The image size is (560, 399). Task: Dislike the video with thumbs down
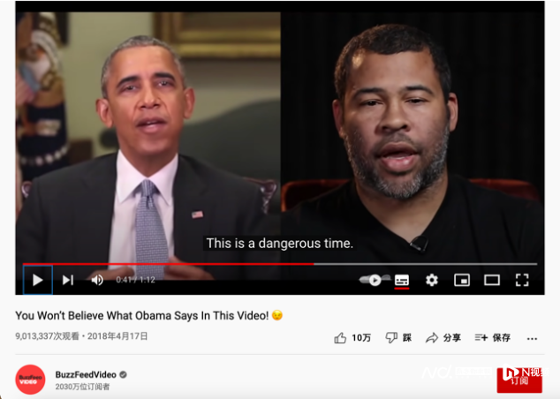398,337
